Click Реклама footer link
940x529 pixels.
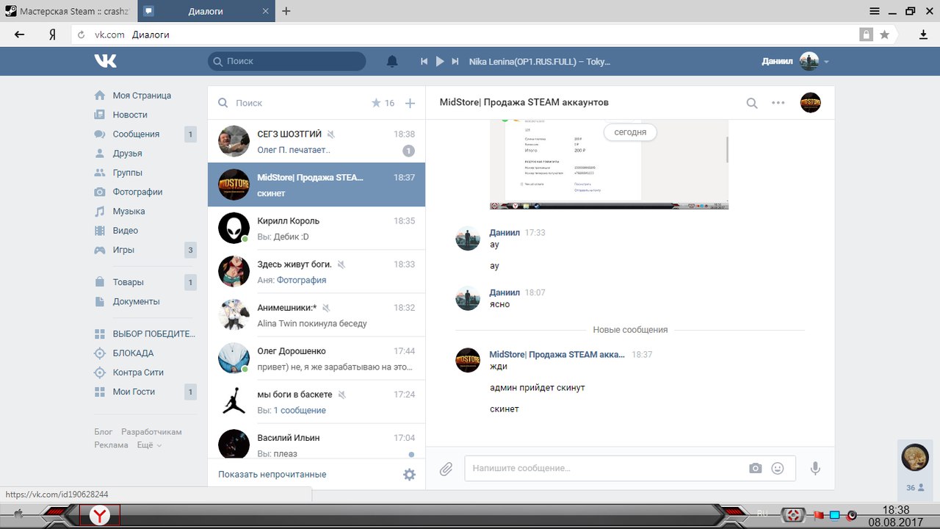coord(111,445)
